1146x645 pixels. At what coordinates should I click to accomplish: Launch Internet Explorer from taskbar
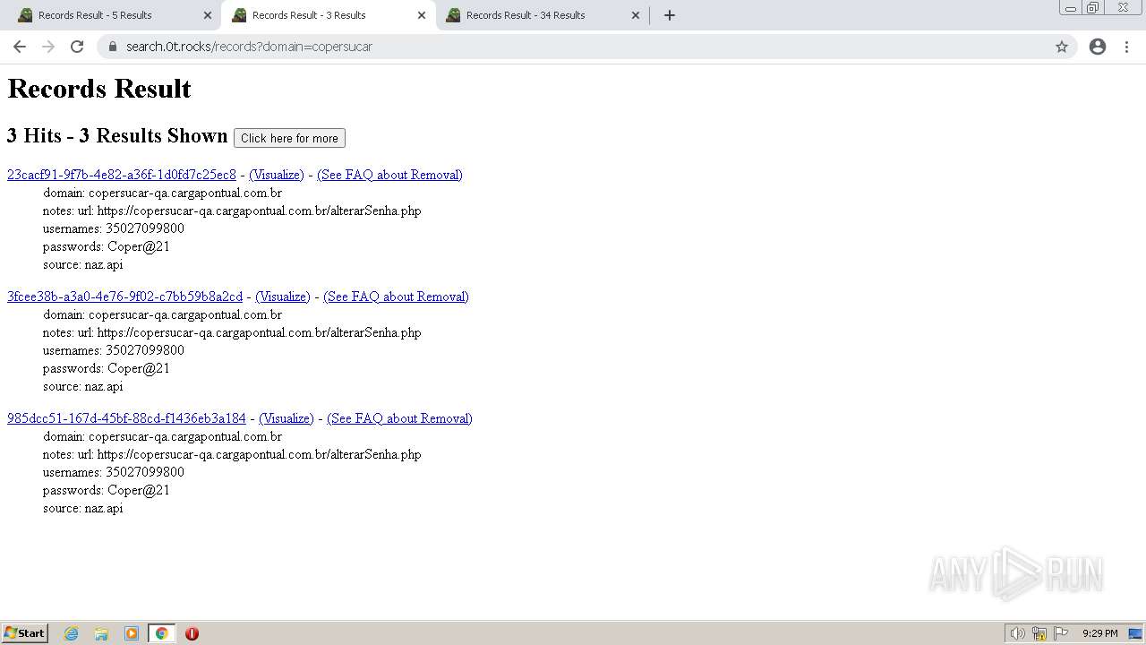71,633
